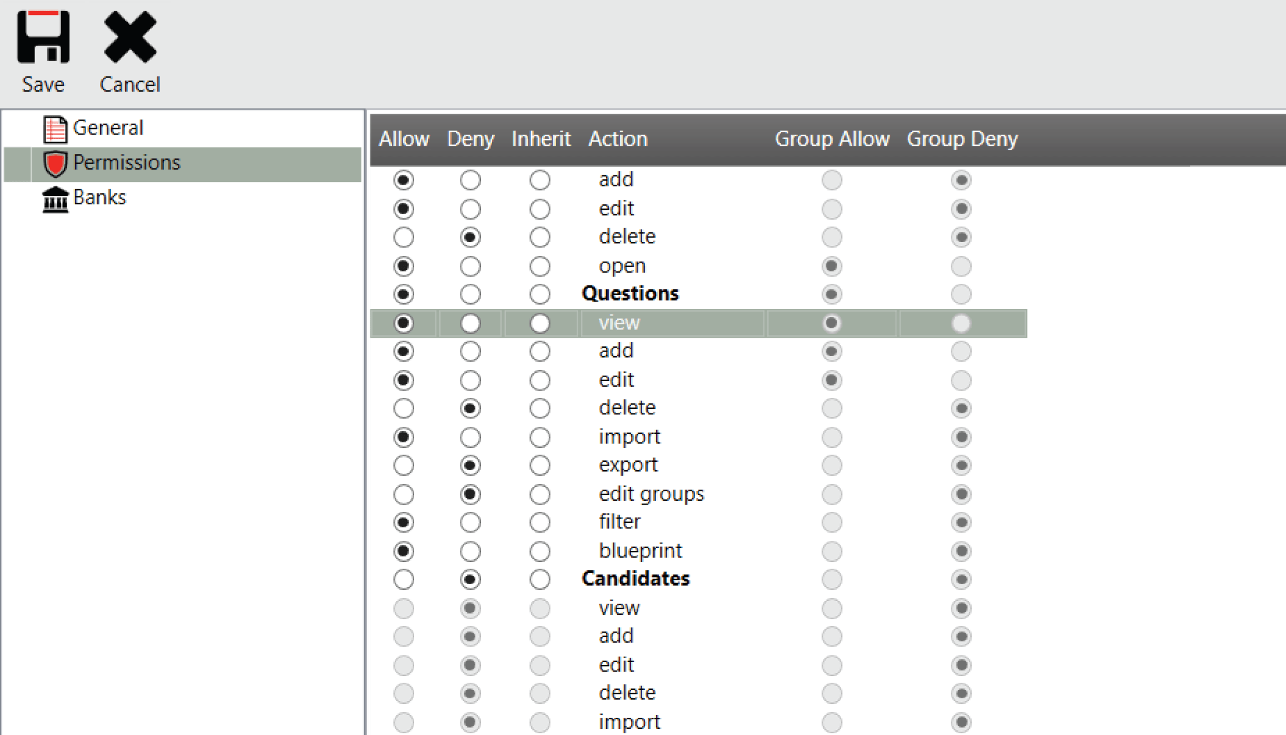Select the Questions import row label
The height and width of the screenshot is (735, 1286).
(629, 437)
